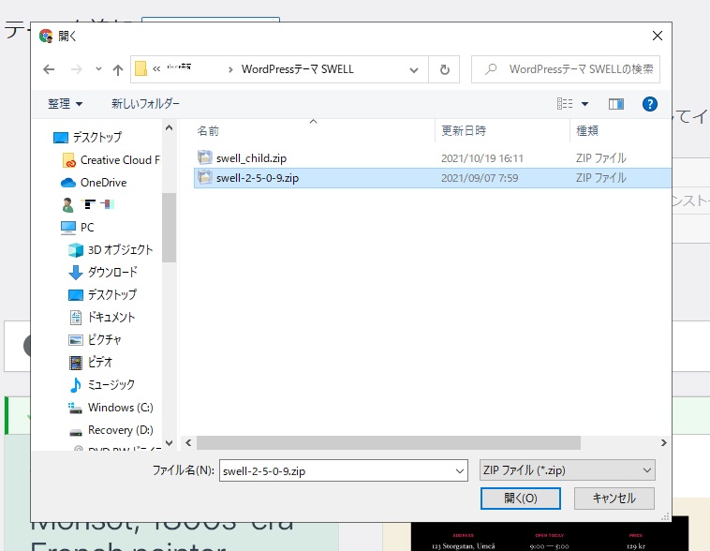The image size is (710, 551).
Task: Click the user profile folder in sidebar
Action: click(88, 205)
